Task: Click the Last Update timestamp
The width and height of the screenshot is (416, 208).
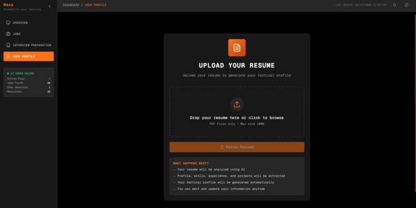Action: (x=361, y=5)
